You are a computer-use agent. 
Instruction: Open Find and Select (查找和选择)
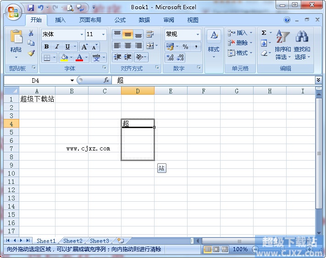click(302, 44)
